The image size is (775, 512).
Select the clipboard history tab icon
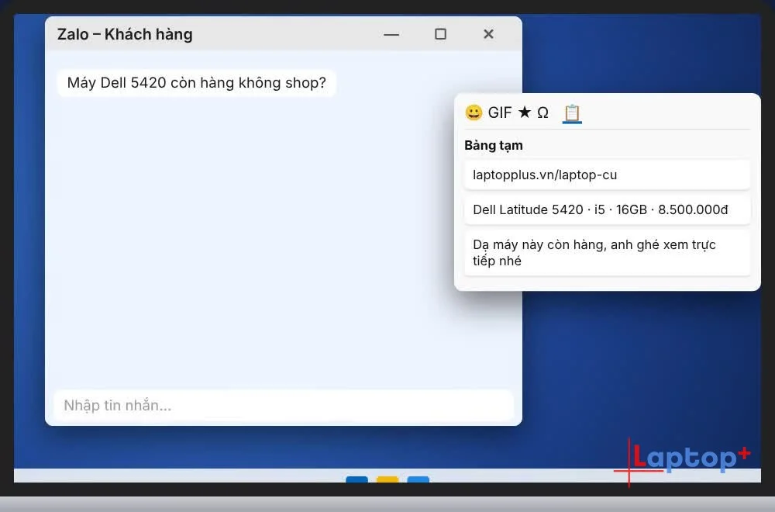pyautogui.click(x=572, y=113)
